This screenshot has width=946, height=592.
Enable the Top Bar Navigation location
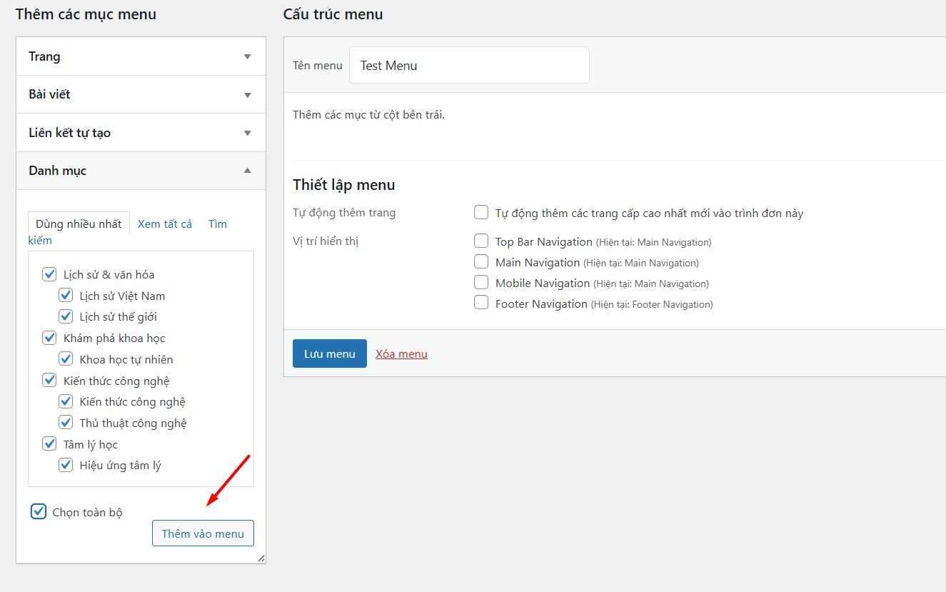(x=481, y=241)
